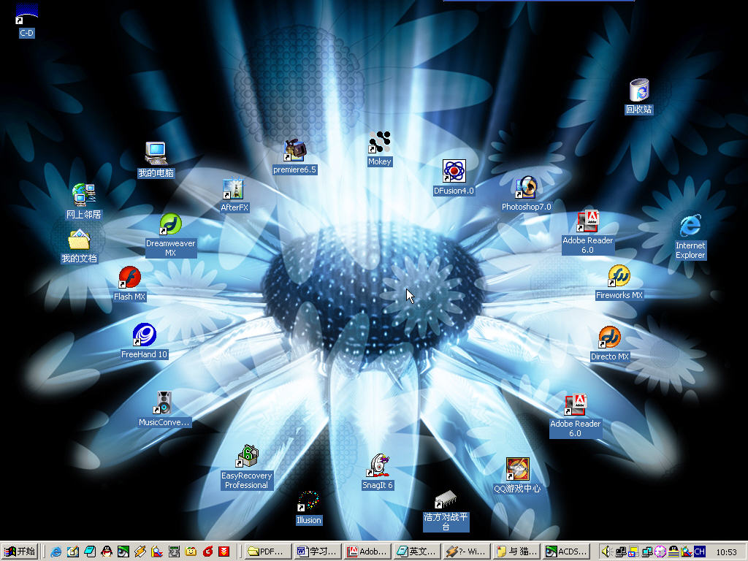
Task: Select the Illusion desktop shortcut
Action: point(309,508)
